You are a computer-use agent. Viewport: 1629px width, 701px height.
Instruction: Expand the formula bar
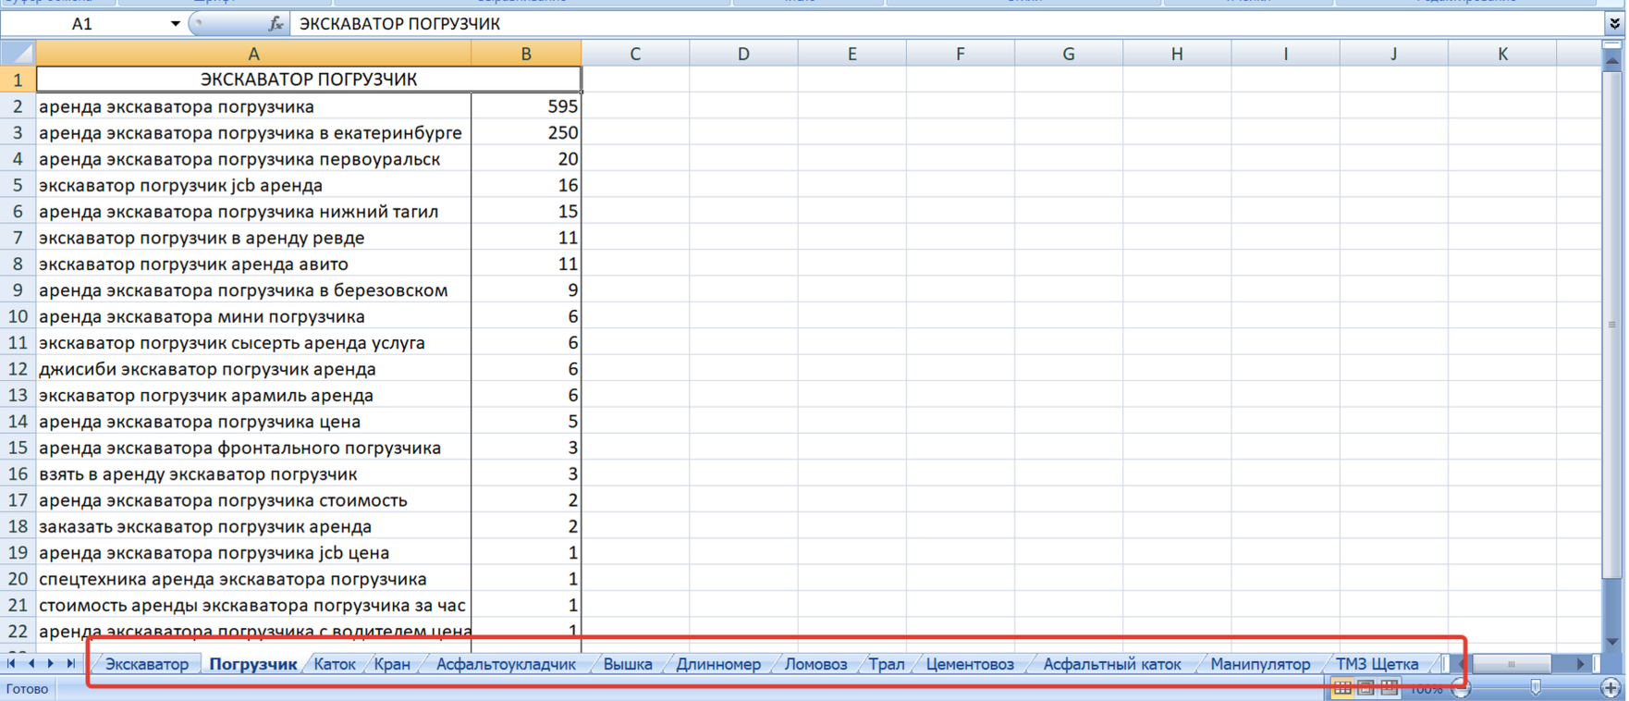click(x=1614, y=24)
